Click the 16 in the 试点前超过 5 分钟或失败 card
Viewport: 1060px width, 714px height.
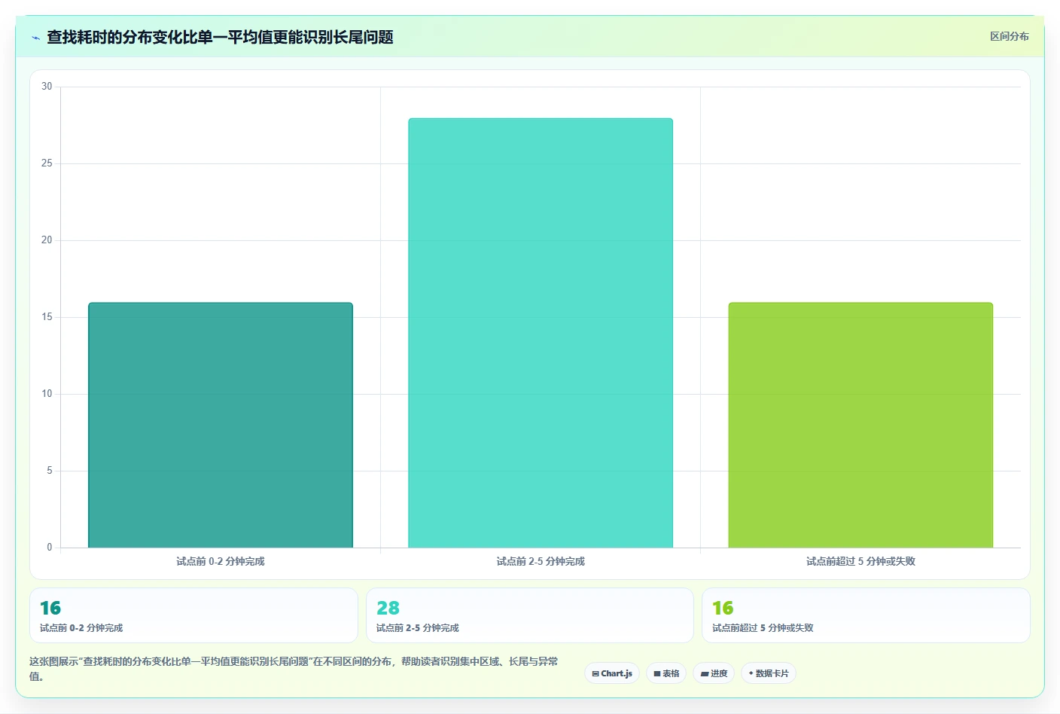pos(723,608)
